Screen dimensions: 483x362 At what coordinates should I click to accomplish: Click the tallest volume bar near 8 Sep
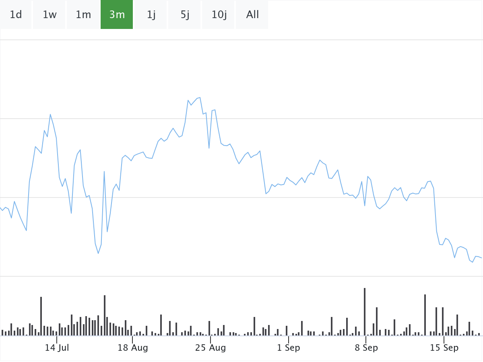tap(365, 312)
